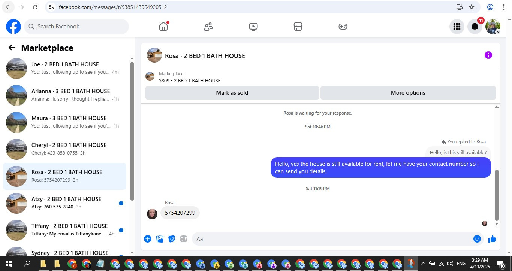
Task: Click the browser address bar URL
Action: click(x=113, y=7)
